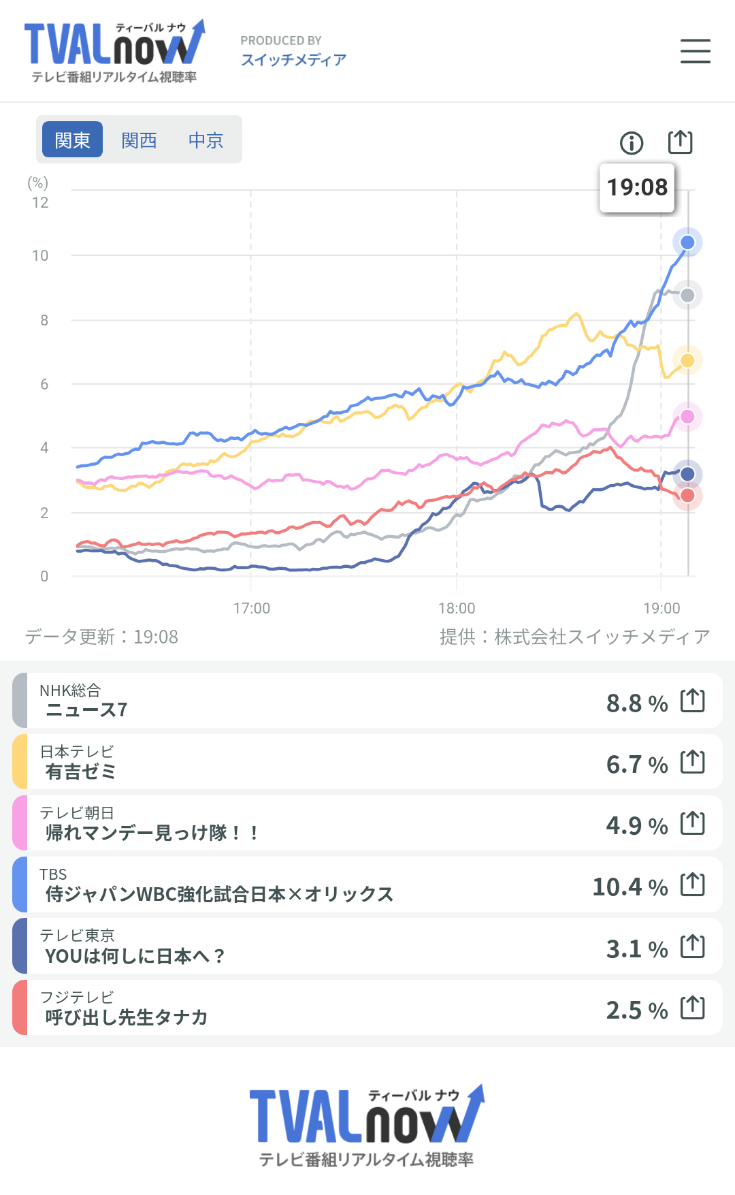Click the chart info icon
This screenshot has width=735, height=1195.
point(632,143)
